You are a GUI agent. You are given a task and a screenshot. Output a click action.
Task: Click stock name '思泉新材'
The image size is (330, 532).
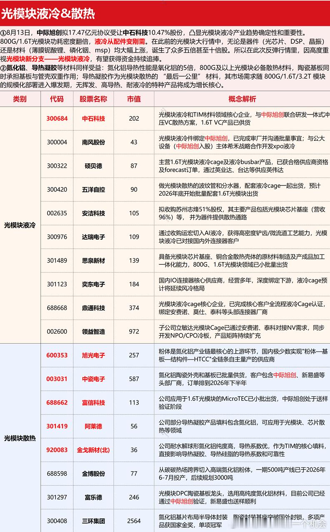tap(93, 260)
